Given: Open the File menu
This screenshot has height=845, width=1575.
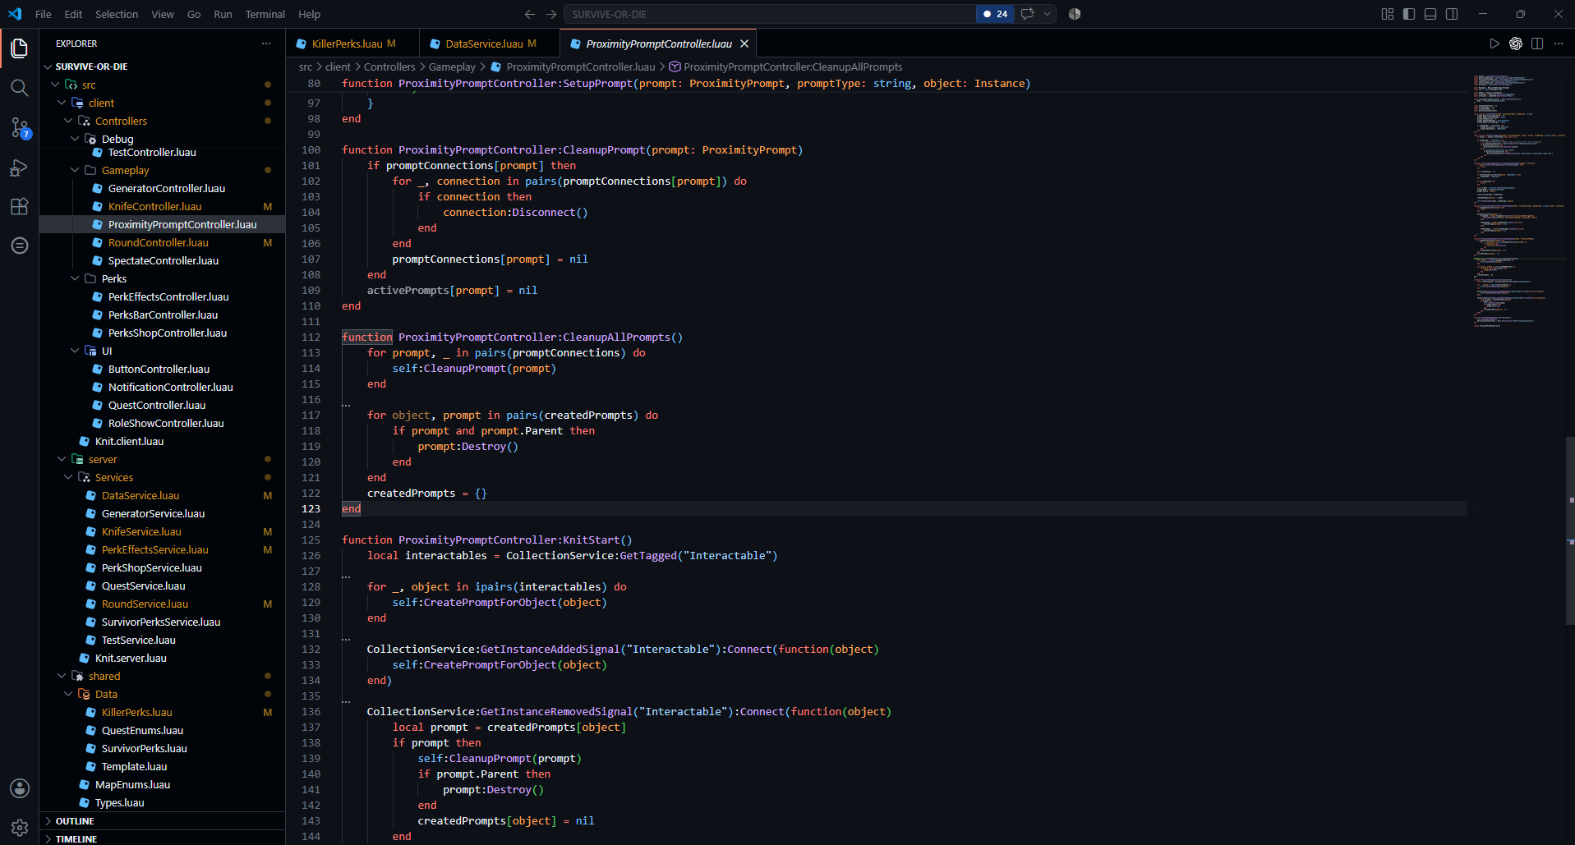Looking at the screenshot, I should click(44, 14).
